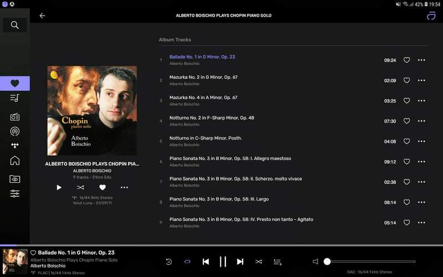Click Wi-Fi signal icon in status bar
443x277 pixels.
(x=406, y=4)
